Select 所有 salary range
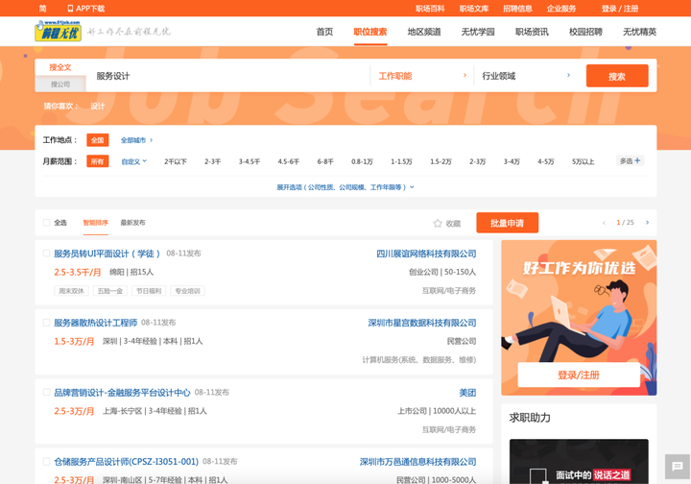 97,161
